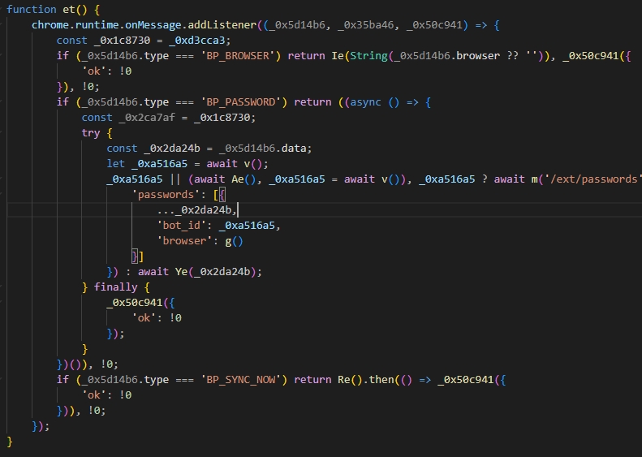The image size is (642, 457).
Task: Click the 'finally' keyword
Action: coord(116,287)
